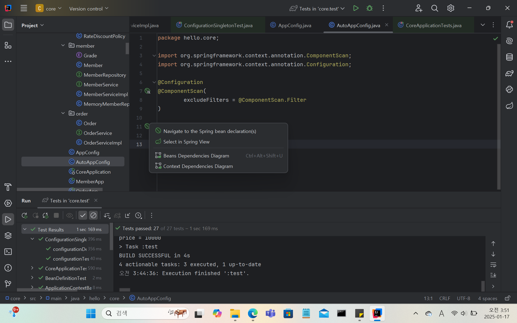Screen dimensions: 517x323
Task: Click the hello breadcrumb in navigation bar
Action: coord(95,298)
